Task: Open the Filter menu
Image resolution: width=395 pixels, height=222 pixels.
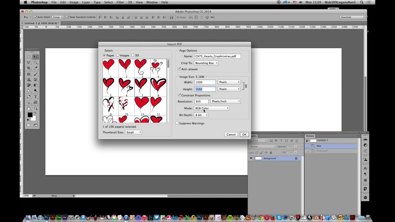Action: pos(120,2)
